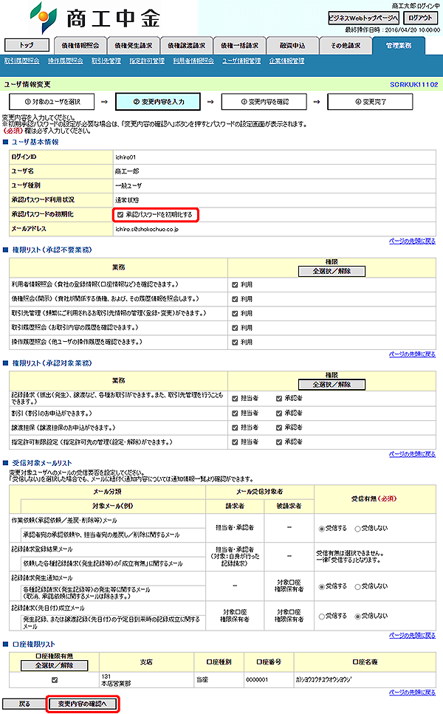Click ページの先頭に戻る under 口座権限リスト
Image resolution: width=443 pixels, height=714 pixels.
coord(412,692)
